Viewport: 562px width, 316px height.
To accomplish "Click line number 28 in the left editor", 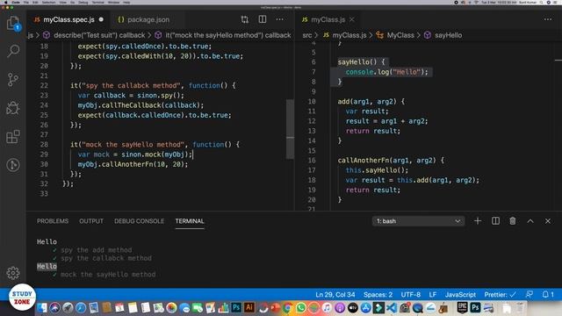I will (44, 144).
